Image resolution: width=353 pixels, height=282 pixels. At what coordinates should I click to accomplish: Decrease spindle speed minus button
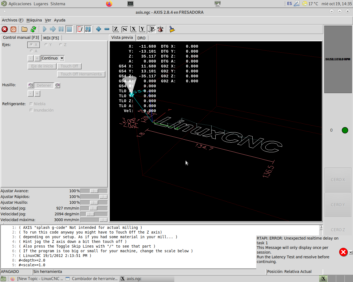coord(31,94)
